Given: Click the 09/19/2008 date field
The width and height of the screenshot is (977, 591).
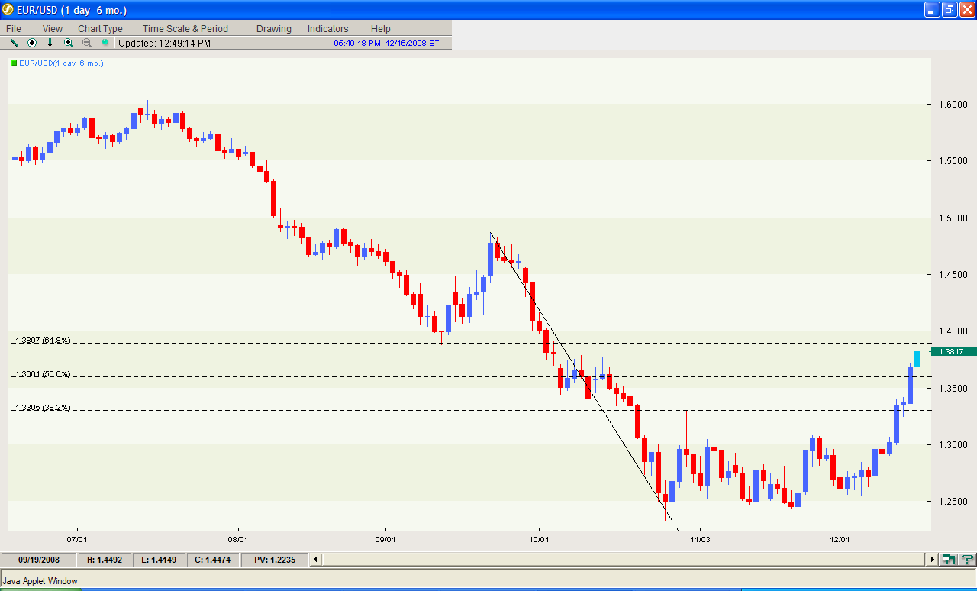Looking at the screenshot, I should point(39,560).
